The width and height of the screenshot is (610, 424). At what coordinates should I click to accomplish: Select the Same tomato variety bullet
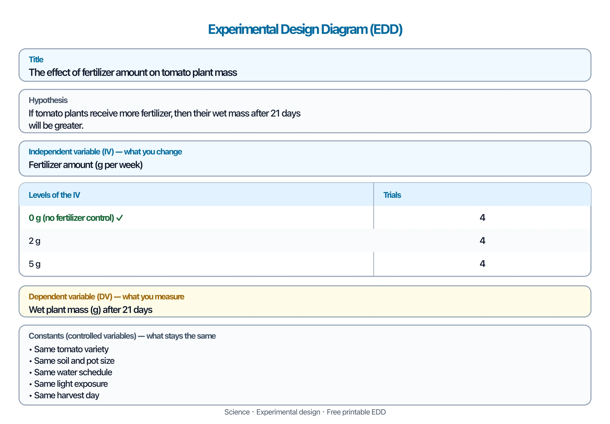point(69,349)
